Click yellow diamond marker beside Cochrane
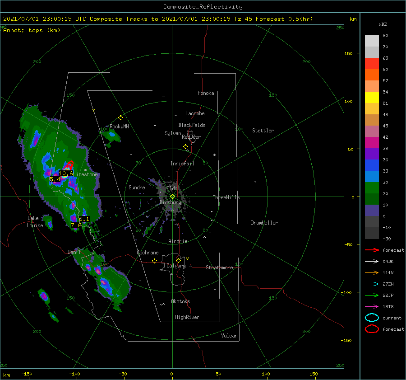Viewport: 406px width, 380px height. pos(155,261)
